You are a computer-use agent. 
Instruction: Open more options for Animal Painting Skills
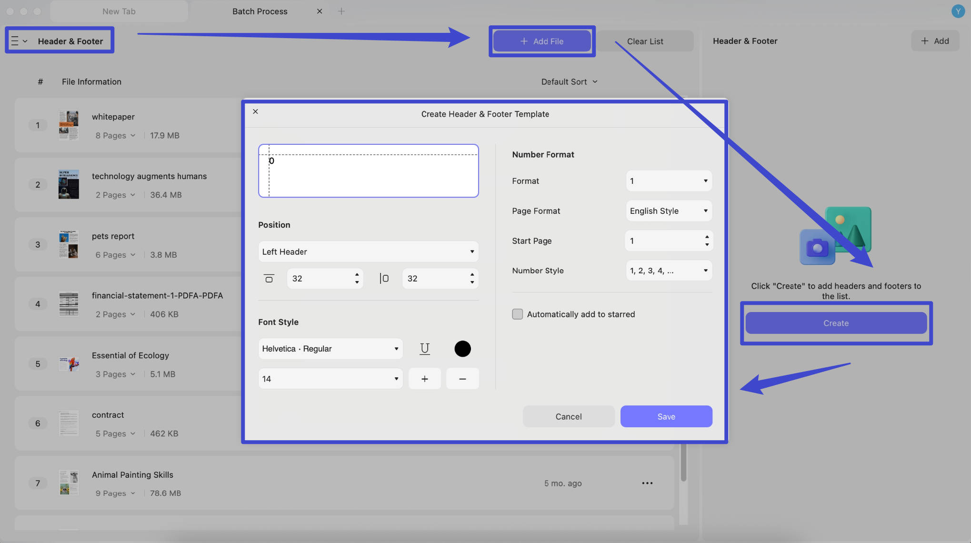(647, 483)
